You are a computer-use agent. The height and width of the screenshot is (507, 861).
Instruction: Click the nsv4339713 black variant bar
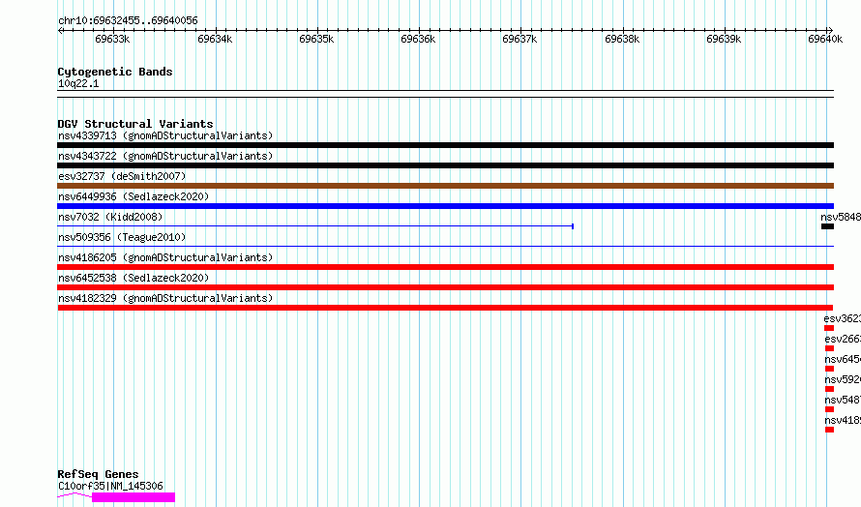pyautogui.click(x=445, y=145)
